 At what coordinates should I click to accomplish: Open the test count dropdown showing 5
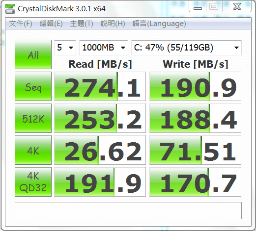[x=65, y=48]
